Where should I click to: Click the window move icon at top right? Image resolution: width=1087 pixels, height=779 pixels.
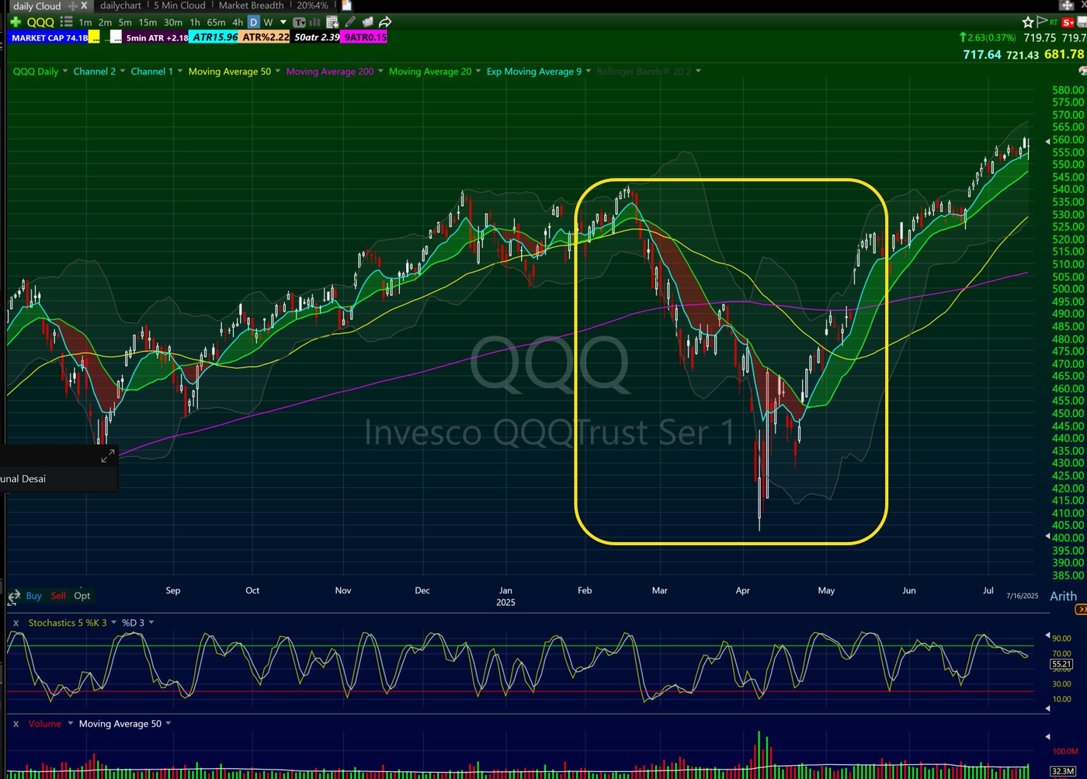tap(1068, 5)
